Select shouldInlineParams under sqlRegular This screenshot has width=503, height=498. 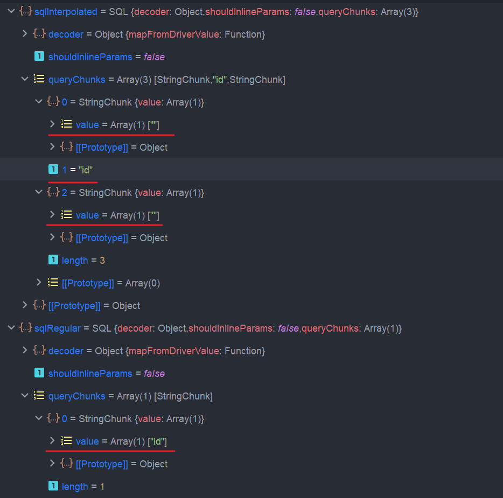pyautogui.click(x=251, y=374)
